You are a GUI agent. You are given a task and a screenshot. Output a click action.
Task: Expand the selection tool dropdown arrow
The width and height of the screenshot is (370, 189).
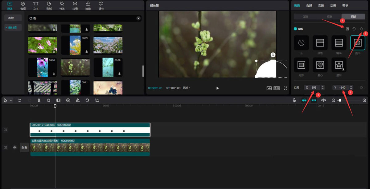[x=11, y=100]
